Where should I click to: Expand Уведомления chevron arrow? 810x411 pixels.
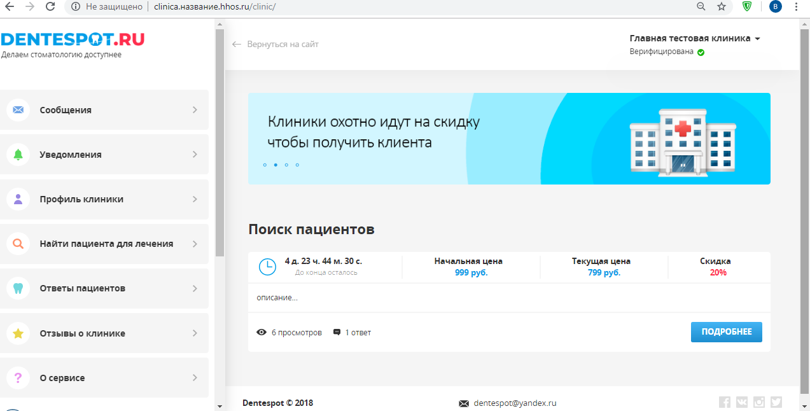195,155
